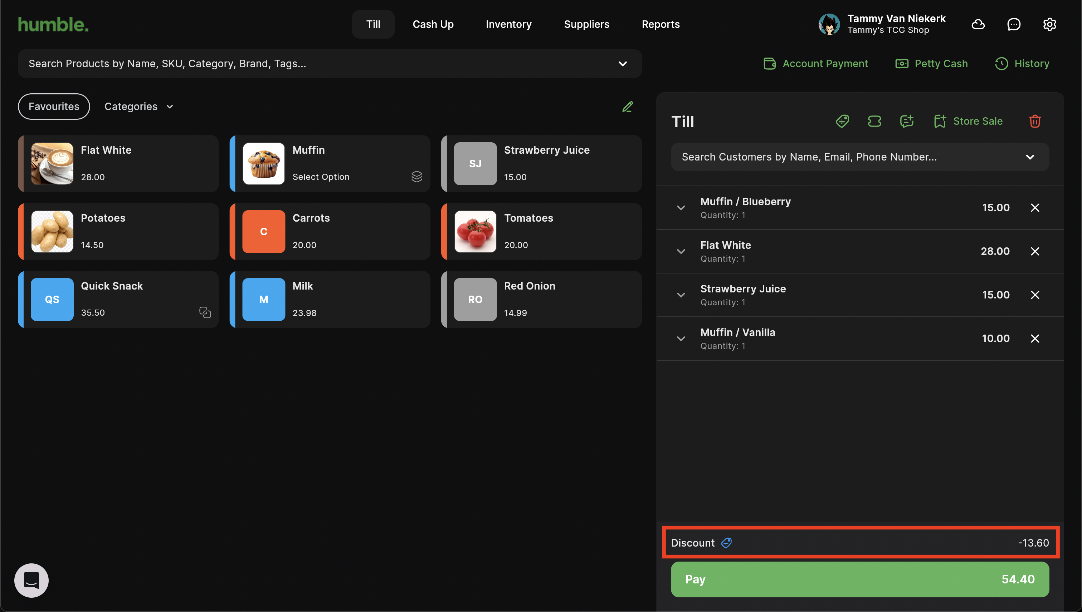Open the cloud sync icon in top bar
Image resolution: width=1082 pixels, height=612 pixels.
tap(978, 24)
